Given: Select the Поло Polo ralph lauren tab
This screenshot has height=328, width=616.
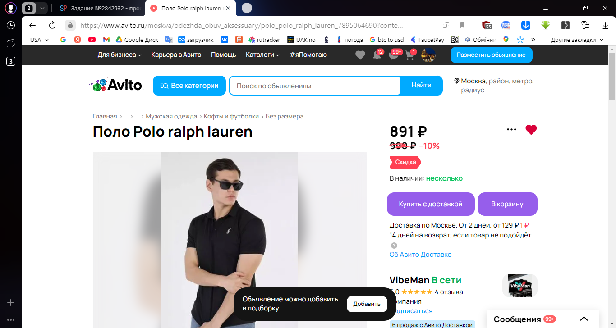Looking at the screenshot, I should 192,8.
